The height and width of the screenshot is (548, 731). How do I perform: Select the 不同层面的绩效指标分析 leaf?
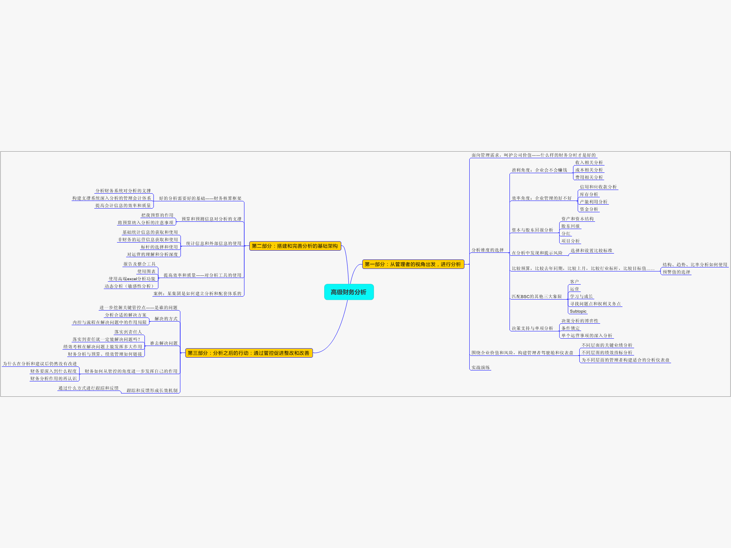click(x=607, y=353)
